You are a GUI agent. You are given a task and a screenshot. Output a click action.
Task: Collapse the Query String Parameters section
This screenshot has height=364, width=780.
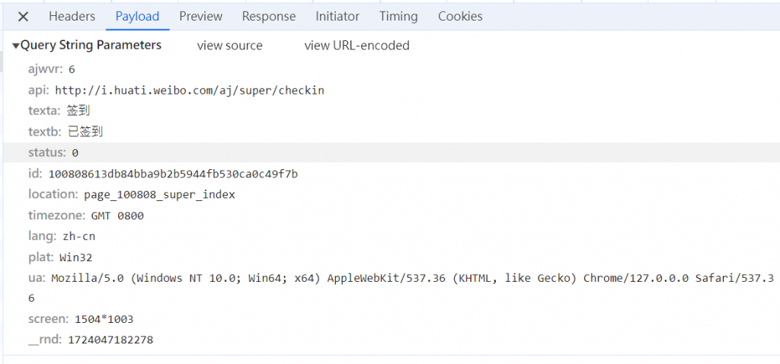tap(16, 46)
